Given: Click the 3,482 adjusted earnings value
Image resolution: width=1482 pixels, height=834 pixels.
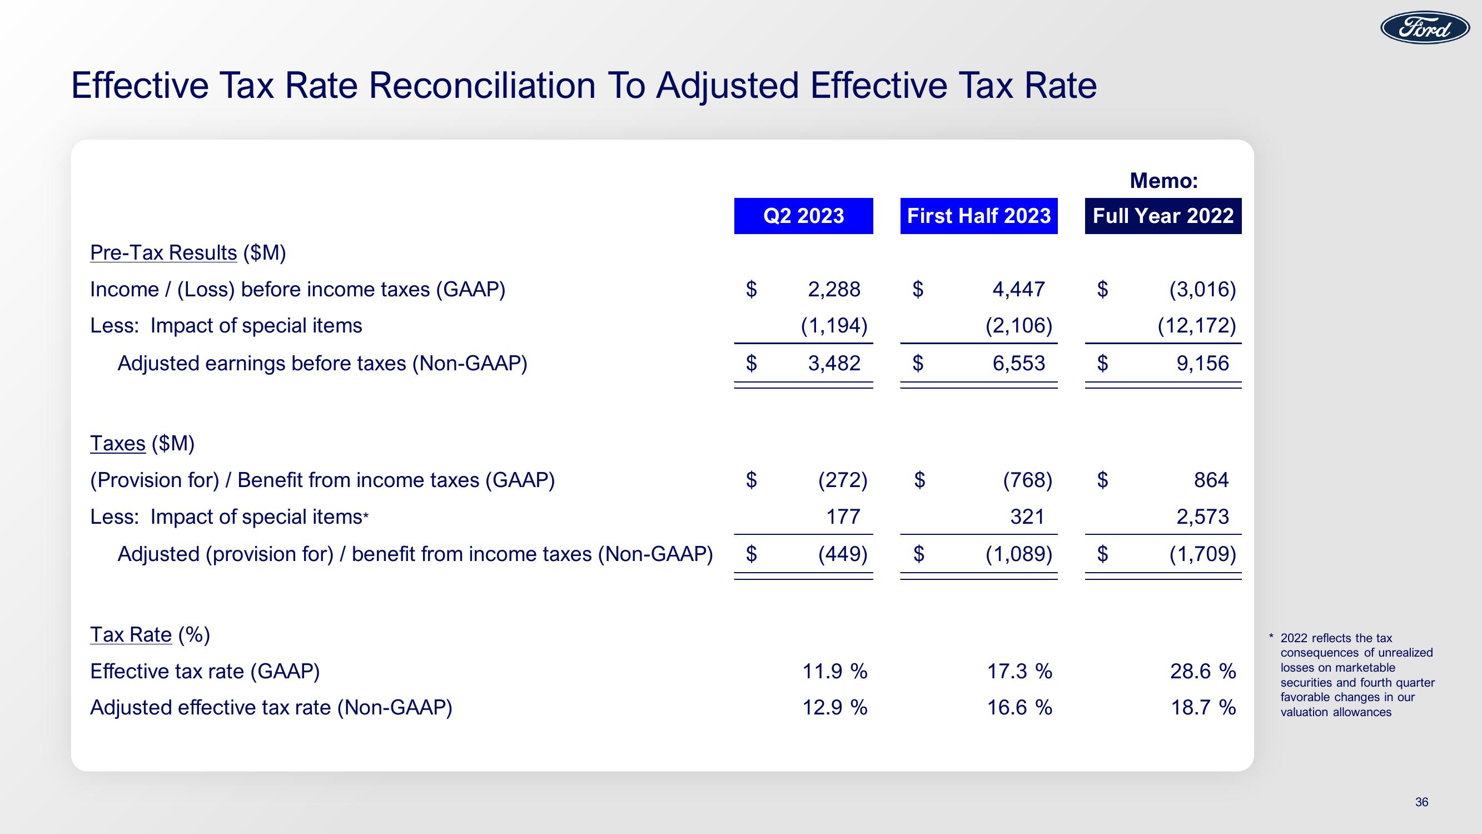Looking at the screenshot, I should [x=834, y=363].
